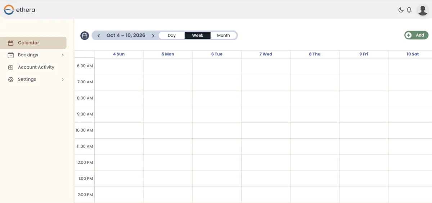Select Friday 1:00 PM time slot
The height and width of the screenshot is (203, 432).
364,179
